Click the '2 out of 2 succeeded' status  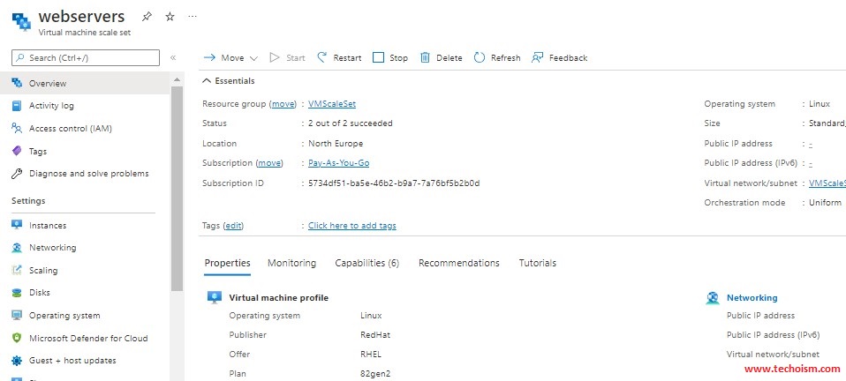click(351, 123)
